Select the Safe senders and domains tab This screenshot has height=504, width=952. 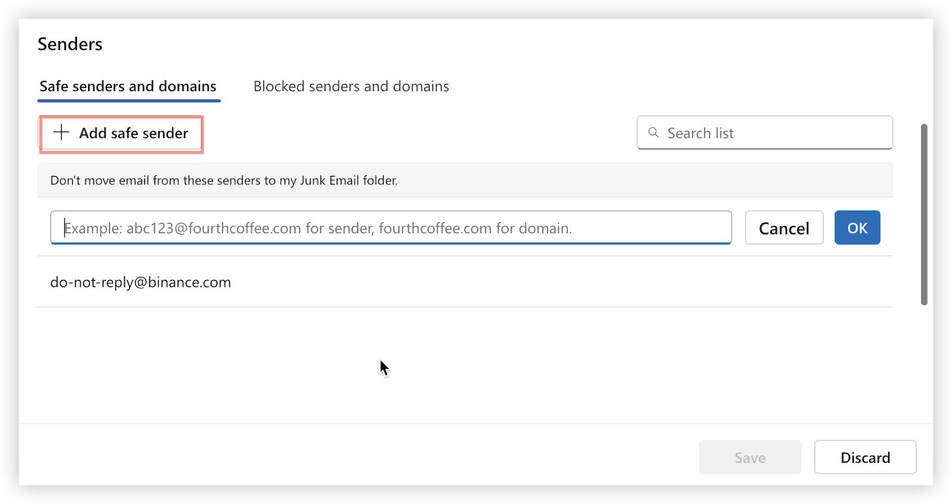(x=128, y=86)
